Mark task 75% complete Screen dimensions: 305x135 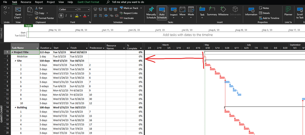[111, 9]
